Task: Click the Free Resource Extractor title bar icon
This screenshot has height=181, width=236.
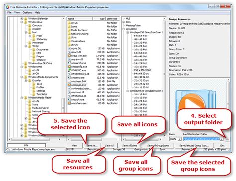Action: tap(8, 7)
